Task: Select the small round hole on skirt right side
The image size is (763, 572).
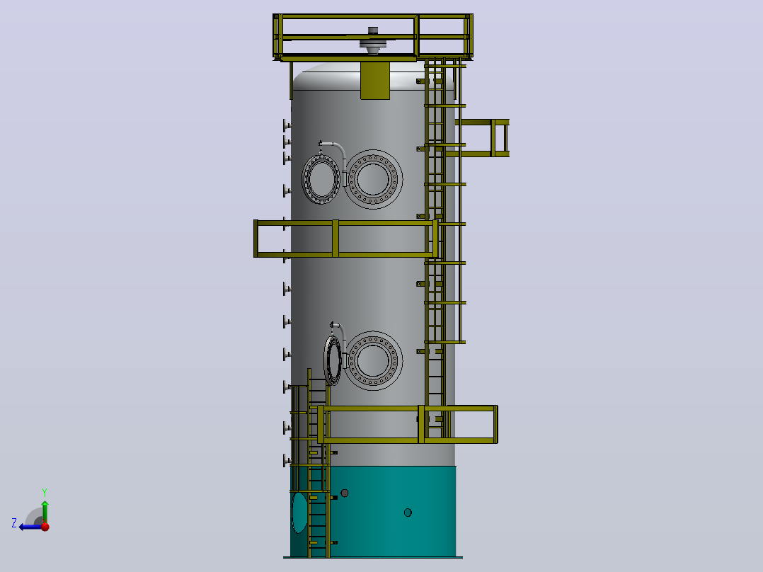Action: (x=408, y=512)
